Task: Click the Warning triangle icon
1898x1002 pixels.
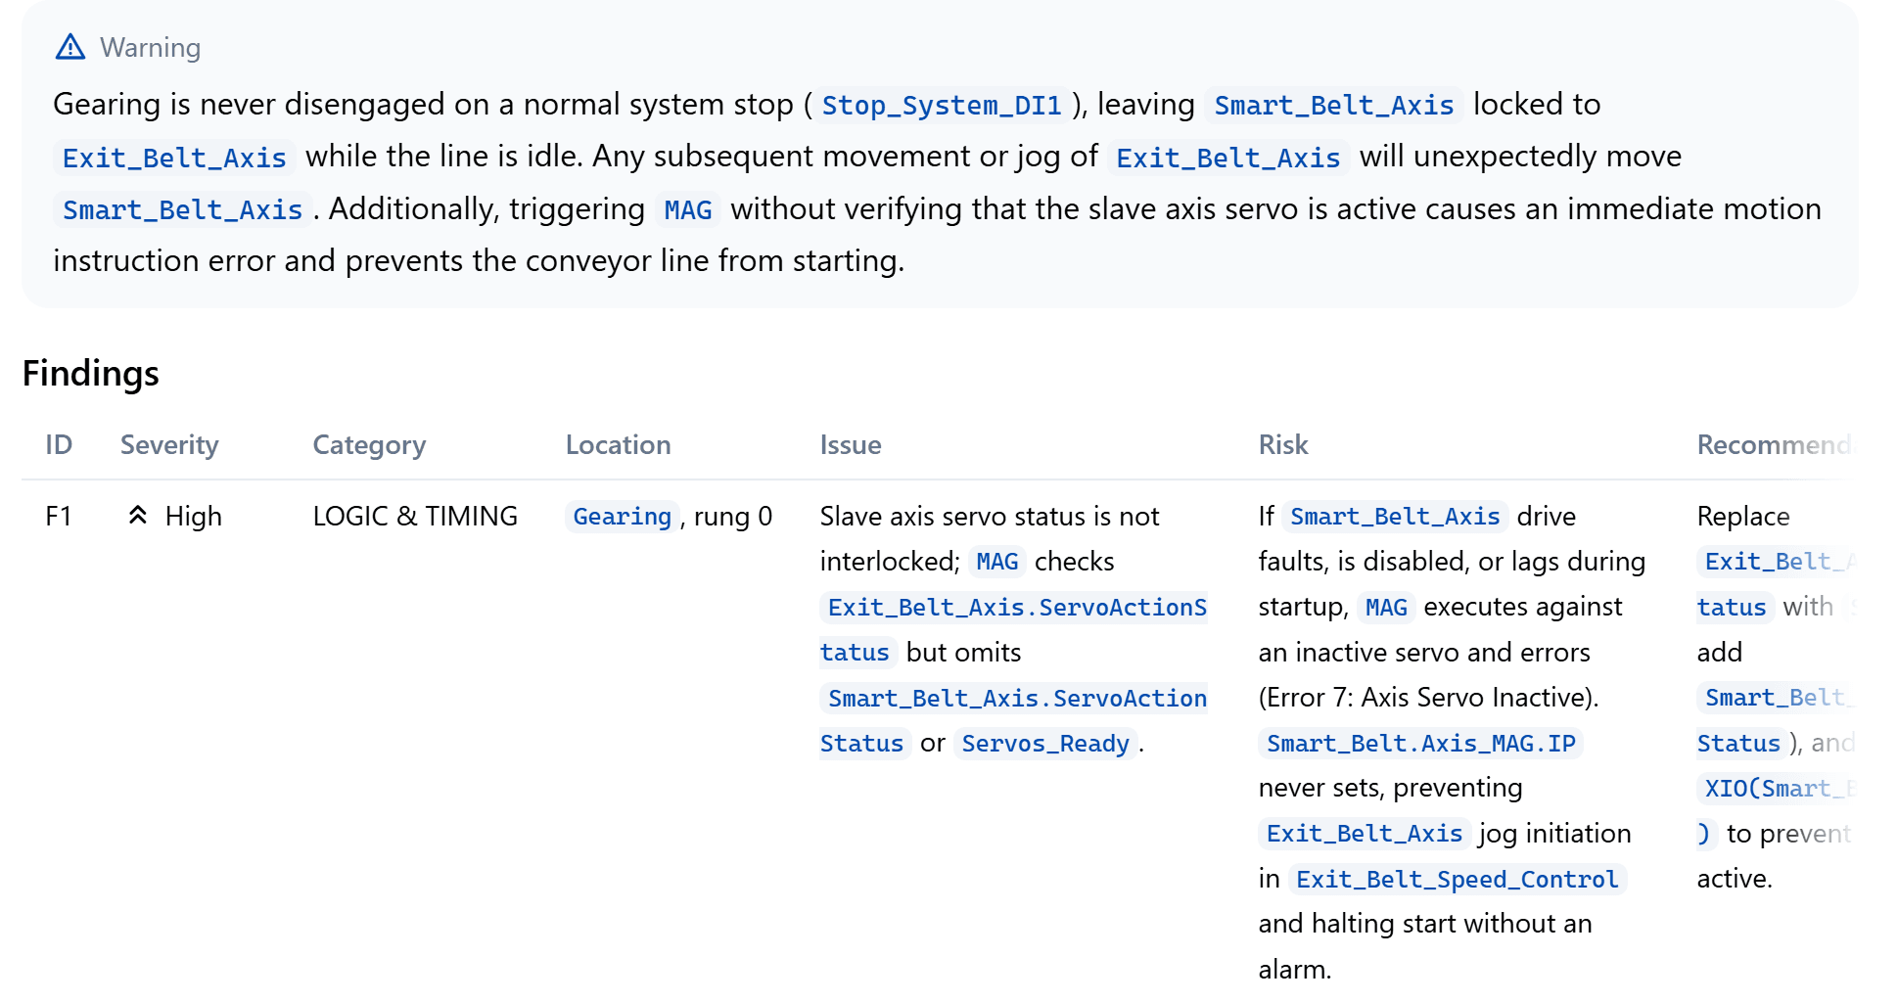Action: pyautogui.click(x=70, y=47)
